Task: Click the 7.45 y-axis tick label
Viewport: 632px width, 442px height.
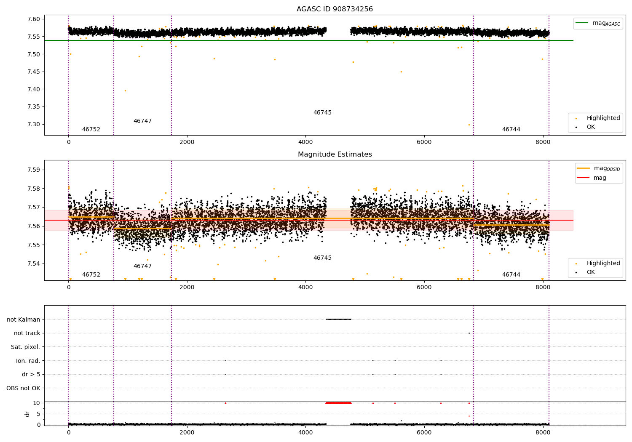Action: tap(34, 72)
